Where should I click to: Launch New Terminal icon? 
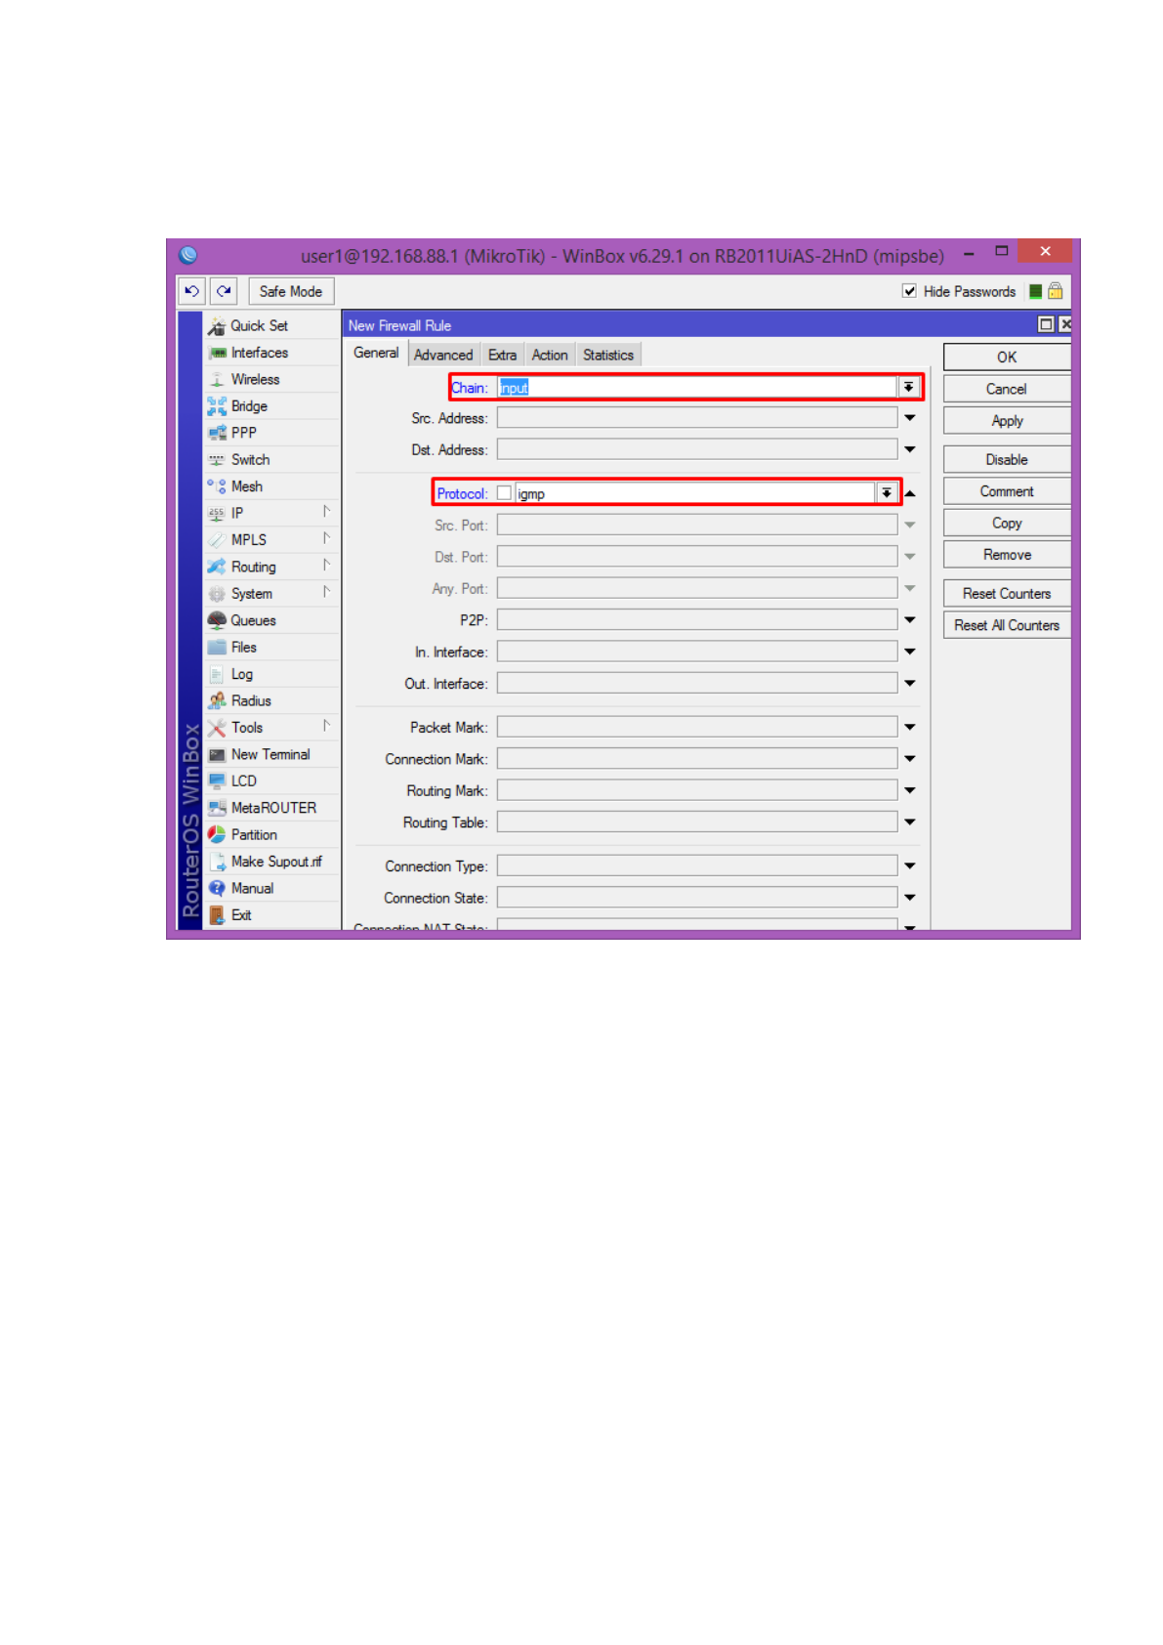[217, 754]
